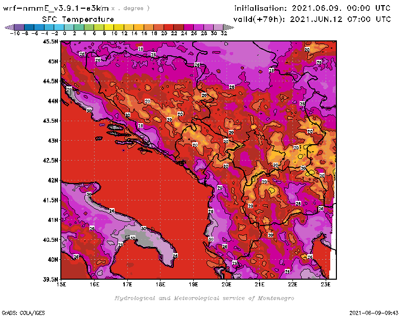Click the '45.5N' latitude axis label
The height and width of the screenshot is (316, 409).
click(x=50, y=41)
